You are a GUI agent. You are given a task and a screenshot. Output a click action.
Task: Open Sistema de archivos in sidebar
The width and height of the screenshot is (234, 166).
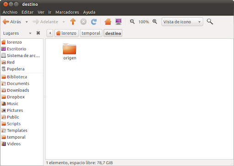pyautogui.click(x=22, y=56)
